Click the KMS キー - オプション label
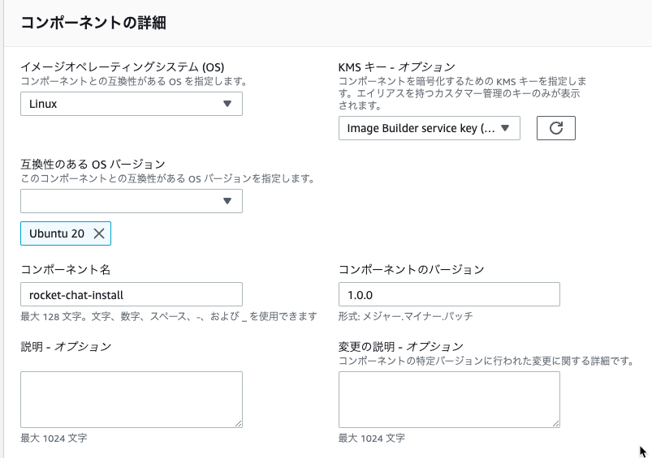This screenshot has width=652, height=458. coord(397,66)
